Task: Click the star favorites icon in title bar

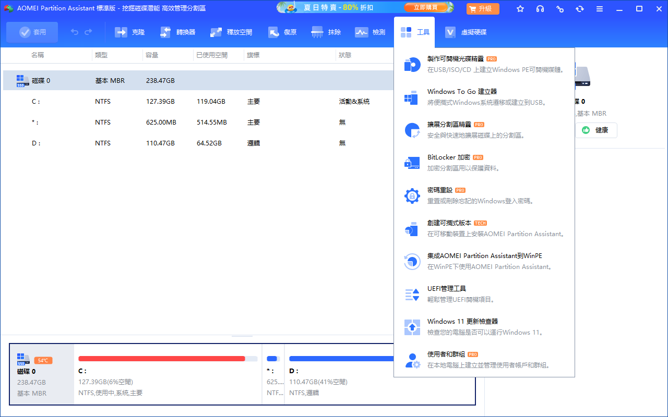Action: click(520, 9)
